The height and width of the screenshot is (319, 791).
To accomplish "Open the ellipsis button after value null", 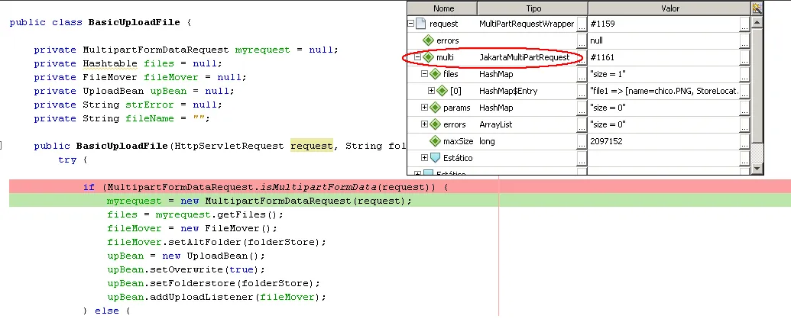I will [744, 40].
